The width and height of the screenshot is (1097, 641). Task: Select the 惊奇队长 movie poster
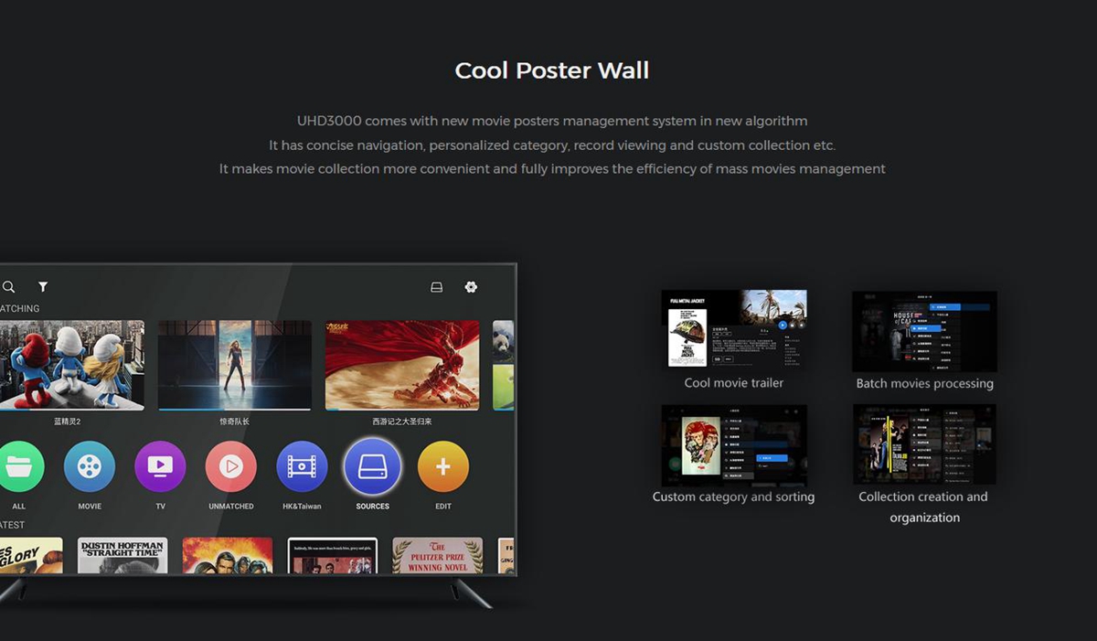[234, 365]
